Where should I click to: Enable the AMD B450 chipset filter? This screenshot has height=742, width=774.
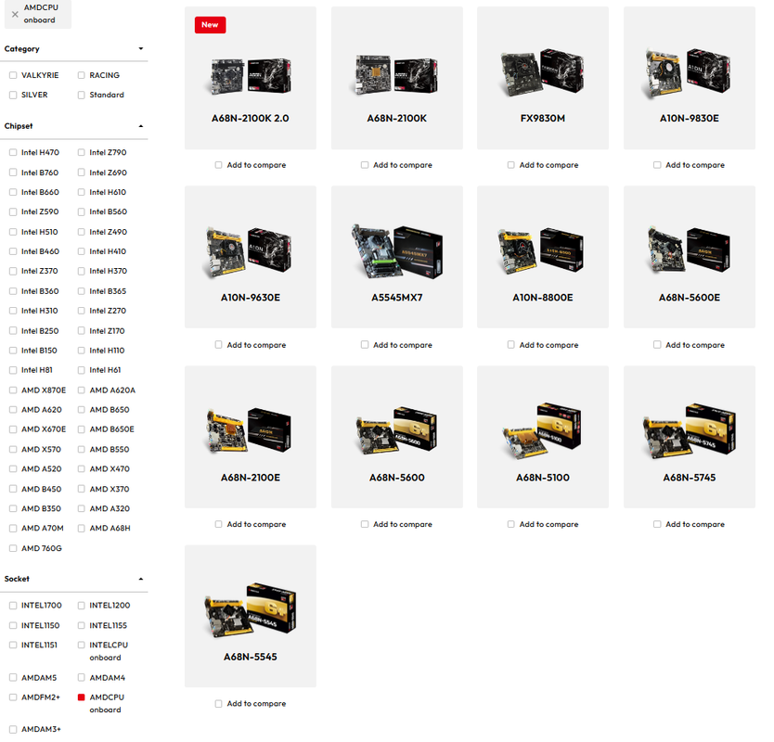pyautogui.click(x=13, y=490)
